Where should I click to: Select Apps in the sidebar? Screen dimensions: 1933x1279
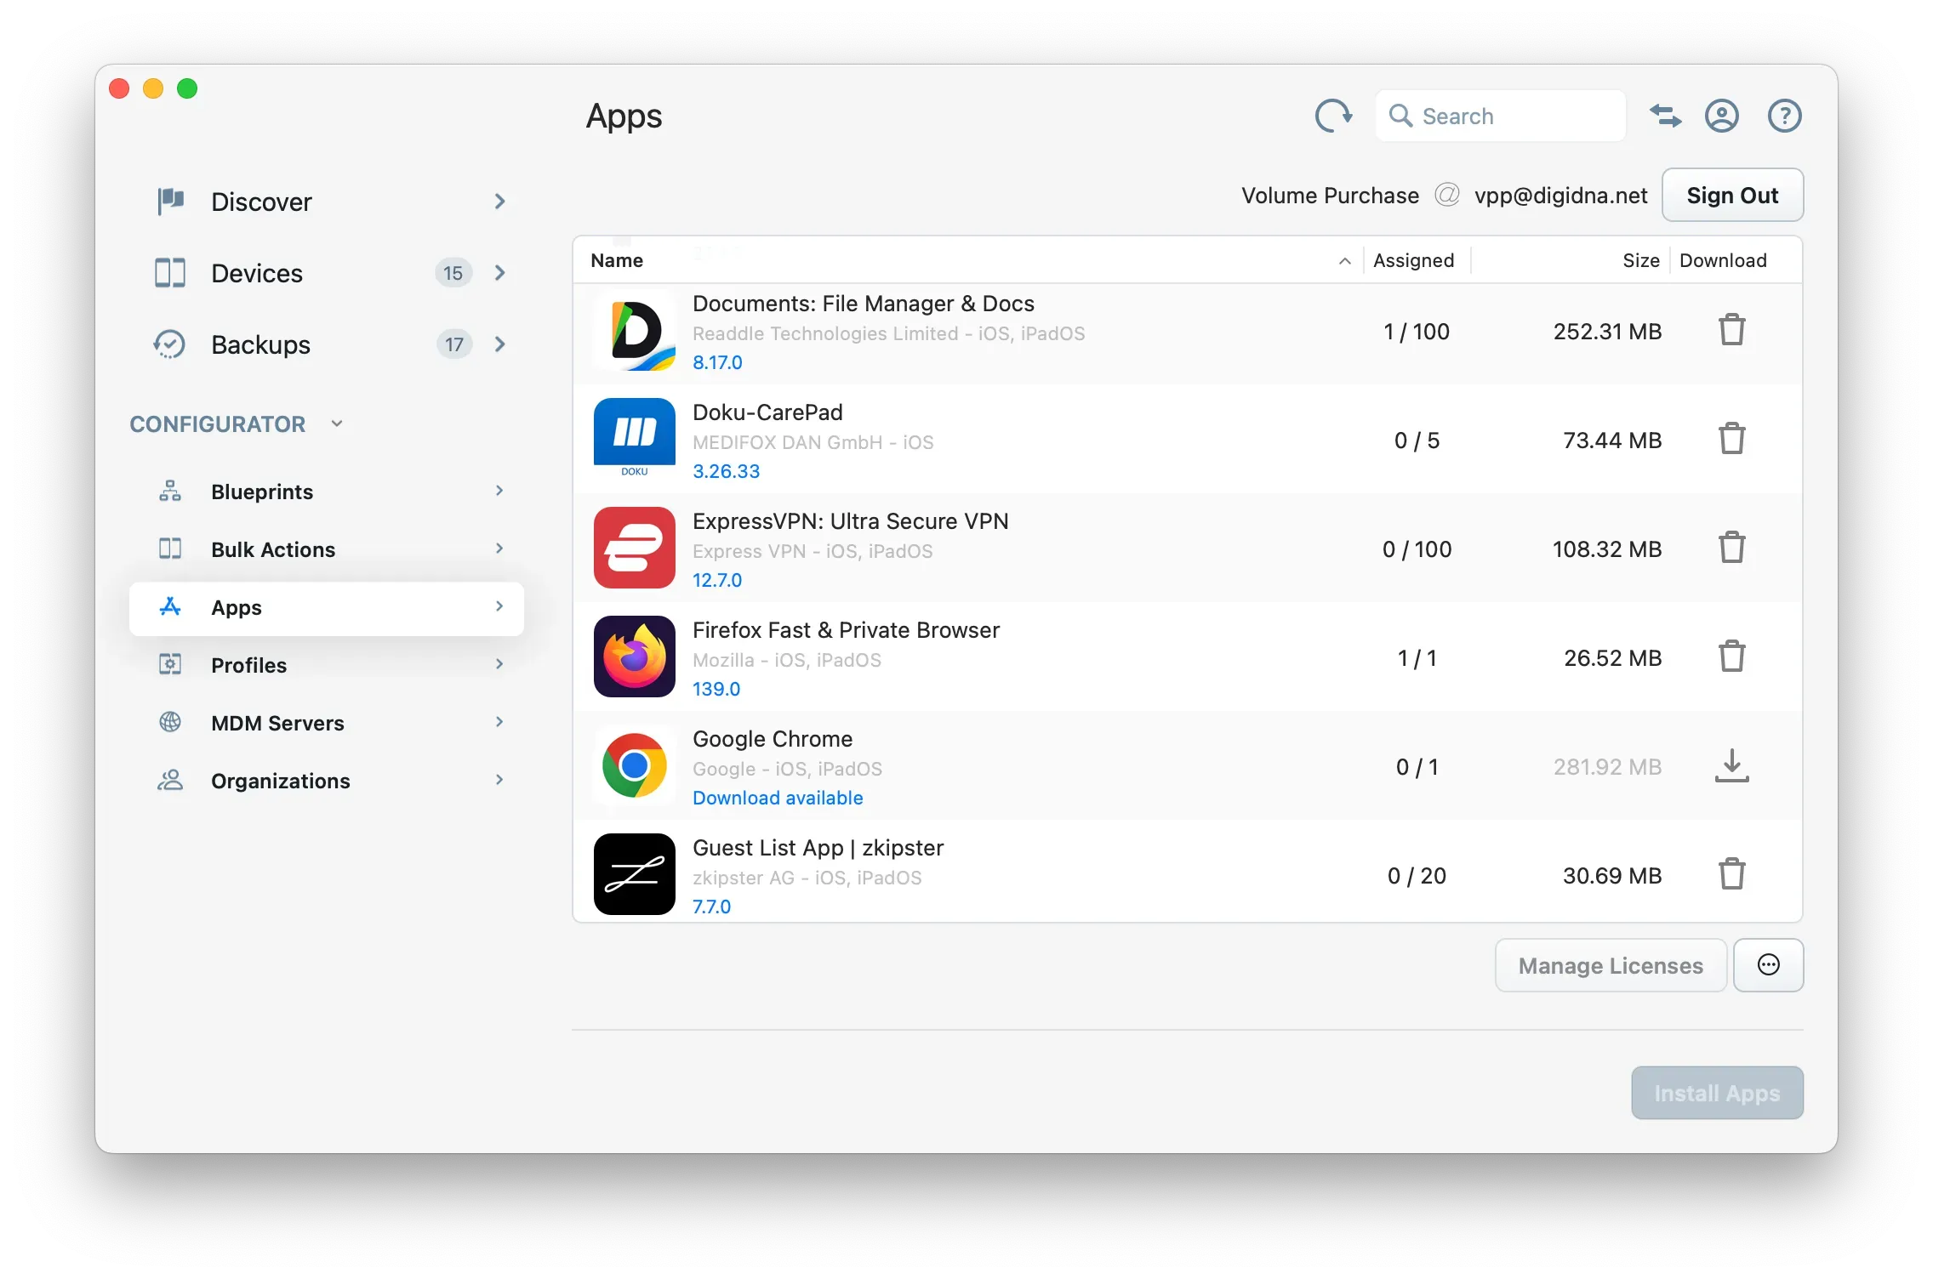tap(236, 607)
